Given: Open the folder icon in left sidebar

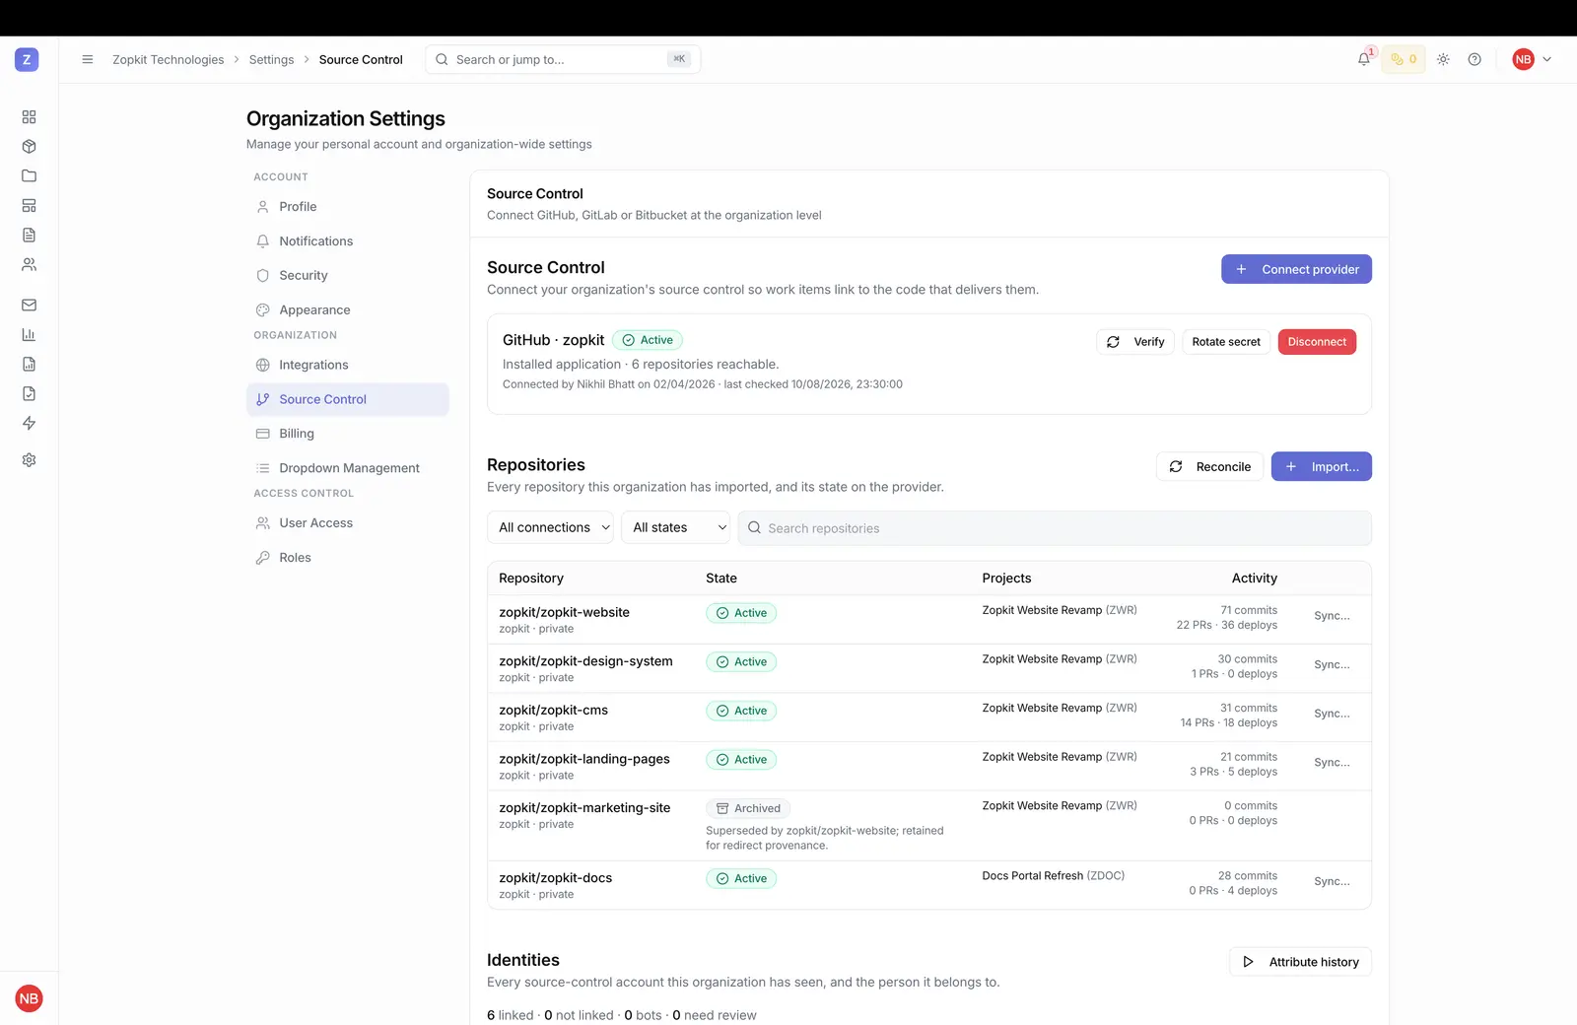Looking at the screenshot, I should (30, 176).
